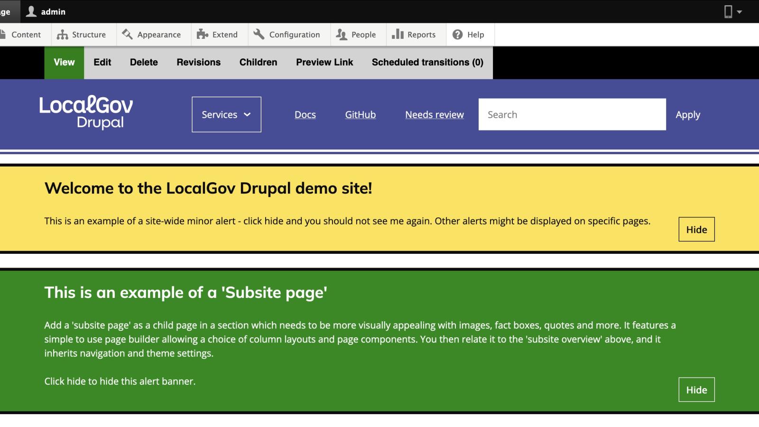Open the Revisions tab
Image resolution: width=759 pixels, height=427 pixels.
pyautogui.click(x=198, y=62)
